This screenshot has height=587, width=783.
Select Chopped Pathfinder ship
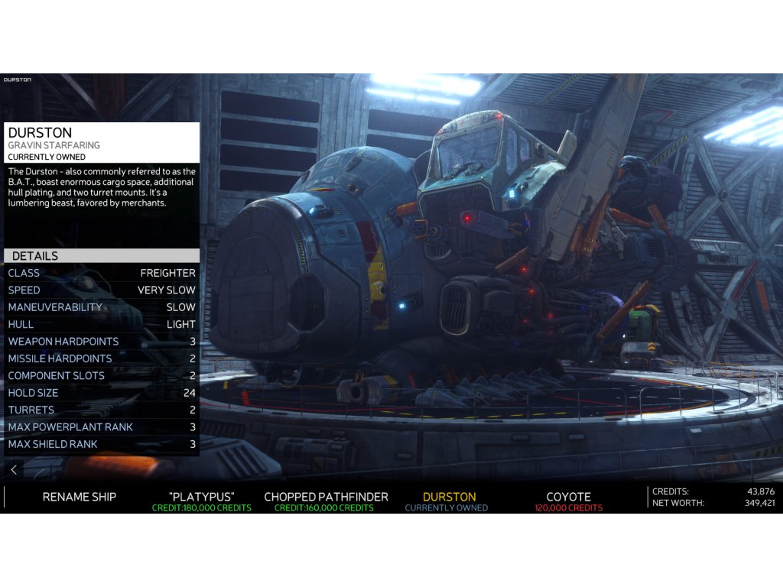pos(326,501)
